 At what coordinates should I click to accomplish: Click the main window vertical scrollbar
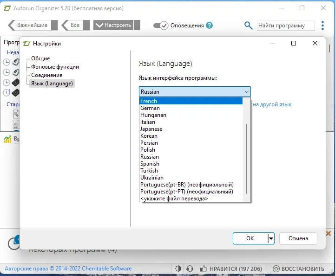pos(329,49)
